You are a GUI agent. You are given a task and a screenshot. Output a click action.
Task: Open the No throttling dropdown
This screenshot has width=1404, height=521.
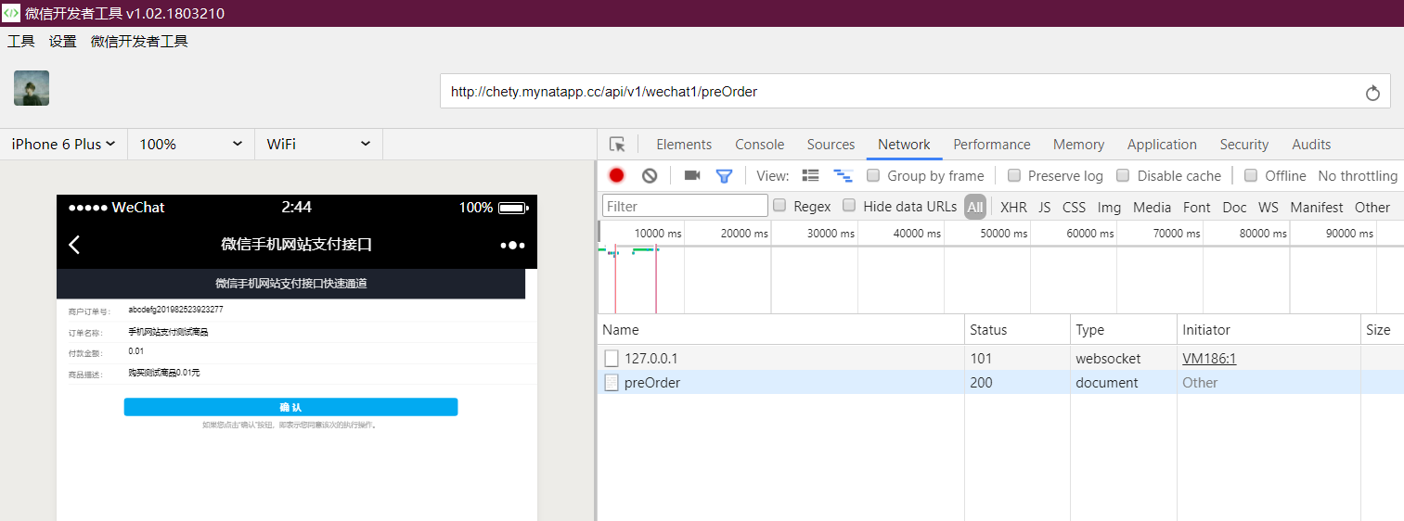pos(1359,176)
